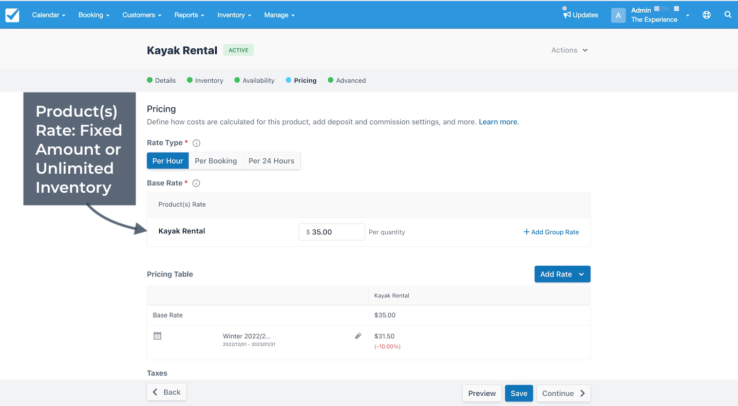The image size is (738, 406).
Task: Click the Product(s) Rate header text
Action: [x=182, y=205]
